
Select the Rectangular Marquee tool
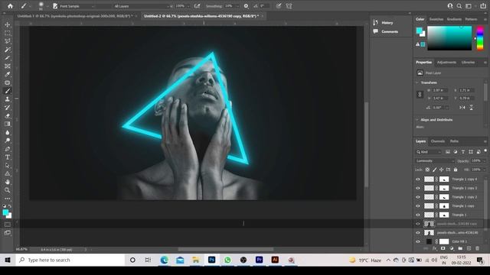8,33
